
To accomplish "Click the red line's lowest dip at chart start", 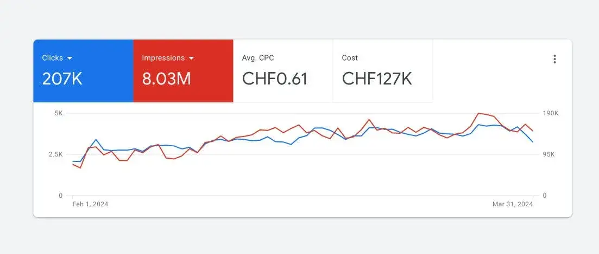I will pyautogui.click(x=80, y=168).
